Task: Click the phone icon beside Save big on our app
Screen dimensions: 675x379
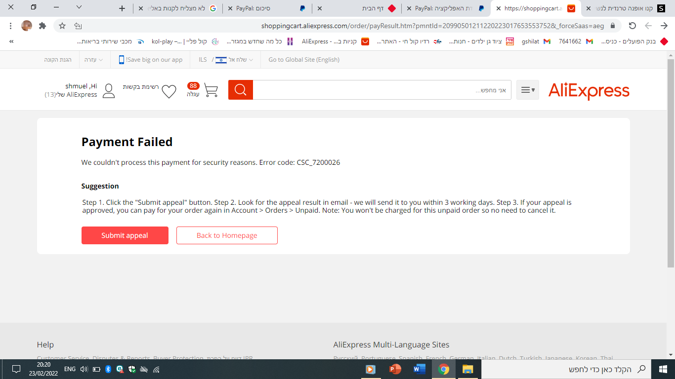Action: point(122,60)
